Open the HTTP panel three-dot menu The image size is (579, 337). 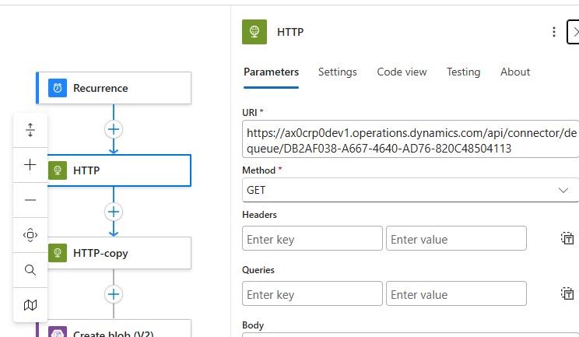pyautogui.click(x=554, y=32)
